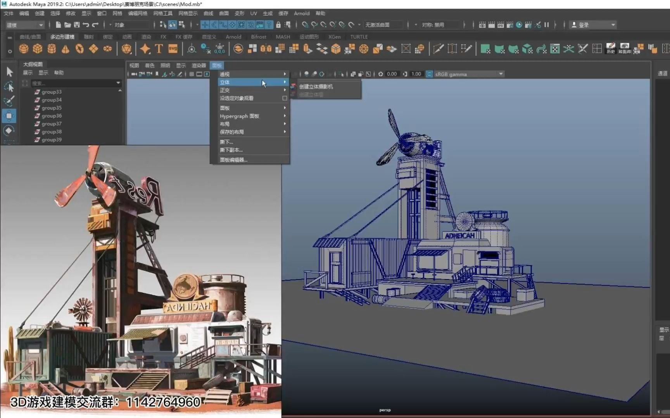Select group36 in the outliner
670x418 pixels.
point(52,116)
